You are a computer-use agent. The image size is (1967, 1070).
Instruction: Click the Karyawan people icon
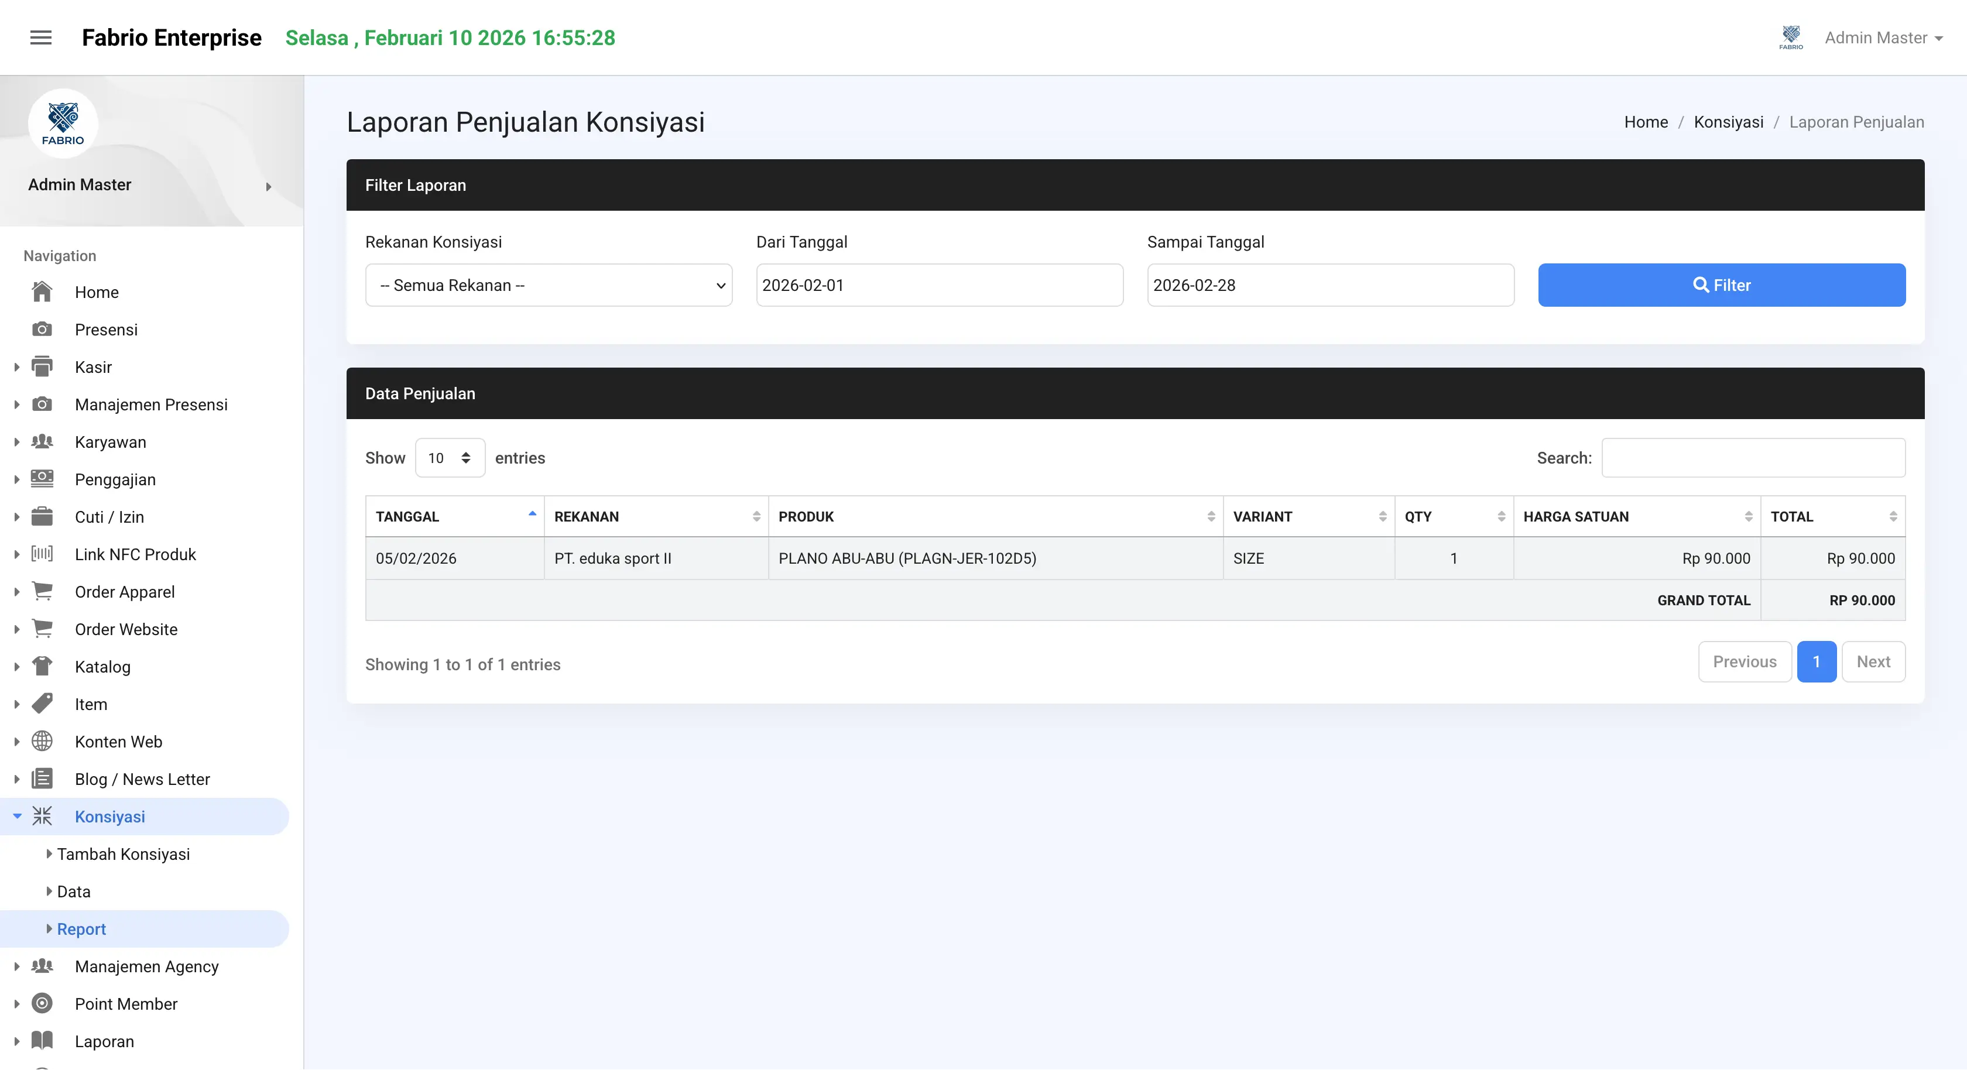(42, 441)
